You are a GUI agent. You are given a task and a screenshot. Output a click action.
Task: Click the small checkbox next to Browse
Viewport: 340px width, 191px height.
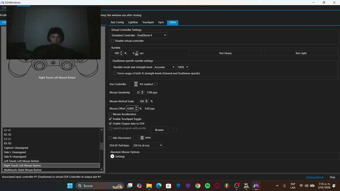[175, 130]
